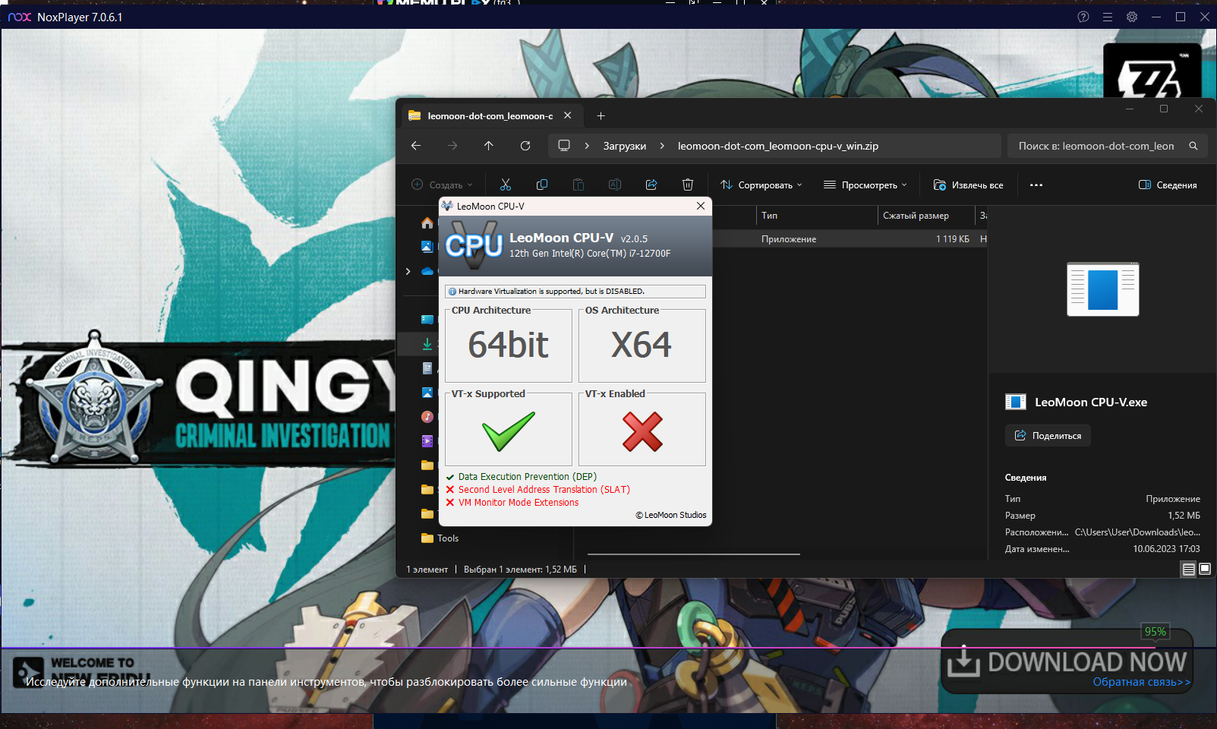Select the leomoon-dot-com Explorer tab
Image resolution: width=1217 pixels, height=729 pixels.
(490, 115)
